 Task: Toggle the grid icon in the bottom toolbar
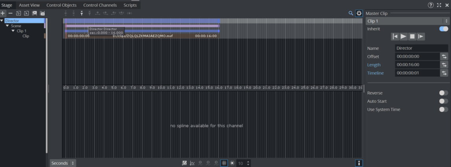tap(224, 163)
